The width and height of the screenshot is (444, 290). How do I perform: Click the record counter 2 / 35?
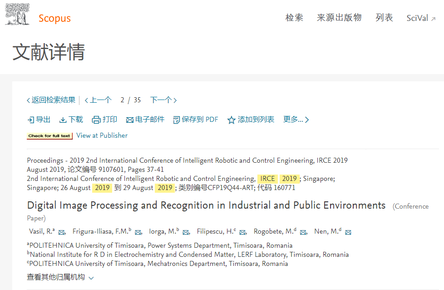pos(131,100)
